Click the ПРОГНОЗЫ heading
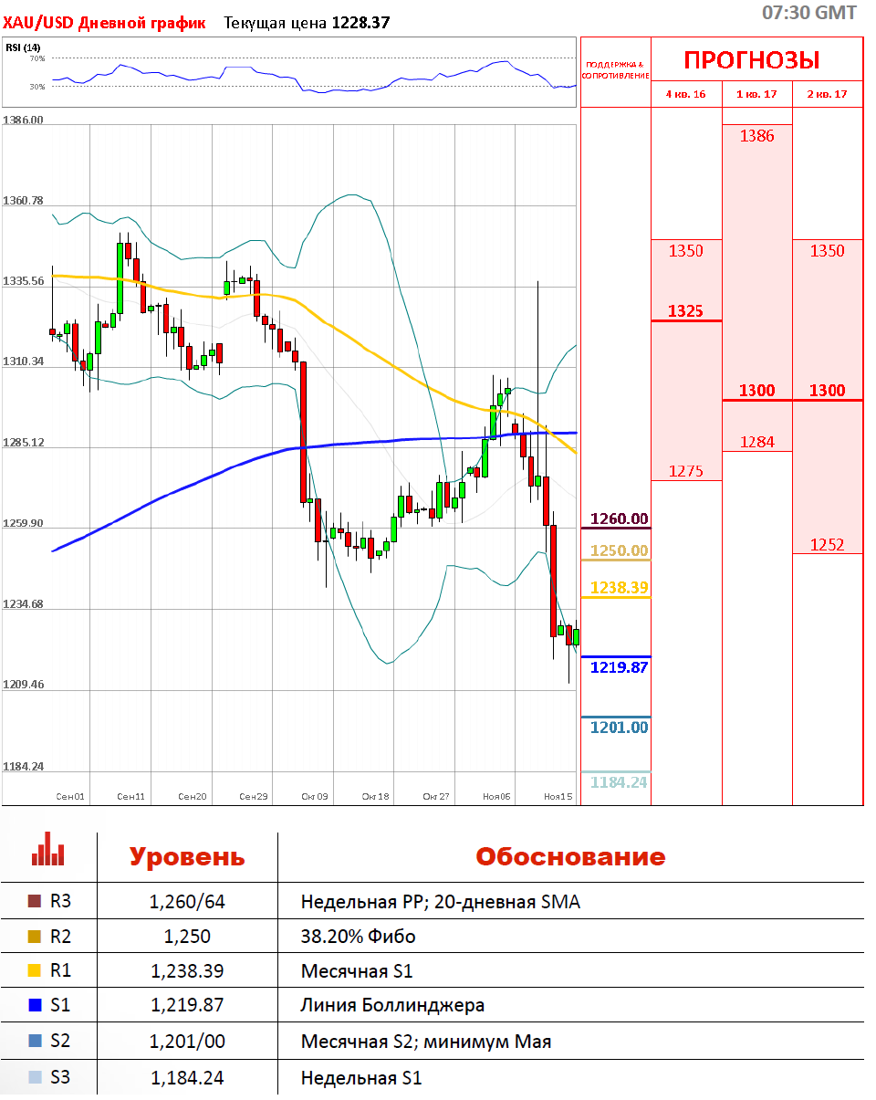 [x=752, y=60]
